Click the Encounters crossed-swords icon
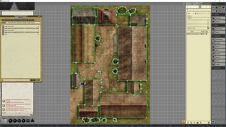 point(213,39)
